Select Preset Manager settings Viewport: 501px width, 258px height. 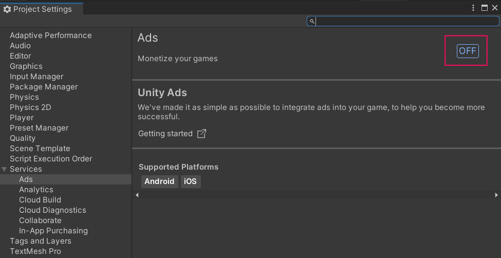[x=39, y=128]
